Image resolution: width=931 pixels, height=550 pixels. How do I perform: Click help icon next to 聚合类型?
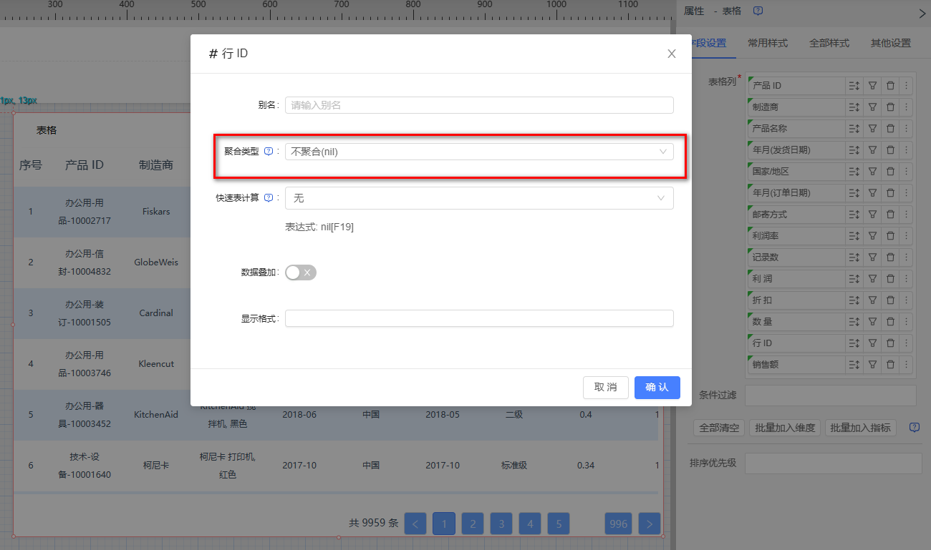click(x=269, y=152)
